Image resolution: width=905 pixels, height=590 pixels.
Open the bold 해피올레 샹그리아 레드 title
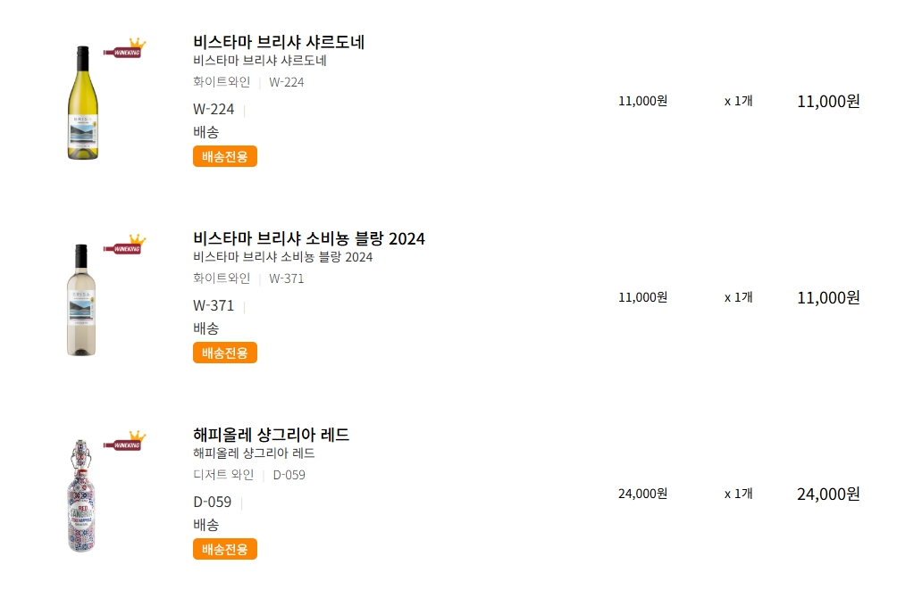[271, 435]
